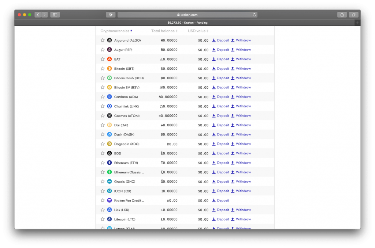Star the Lisk (LSK) row
The height and width of the screenshot is (248, 375).
tap(103, 210)
